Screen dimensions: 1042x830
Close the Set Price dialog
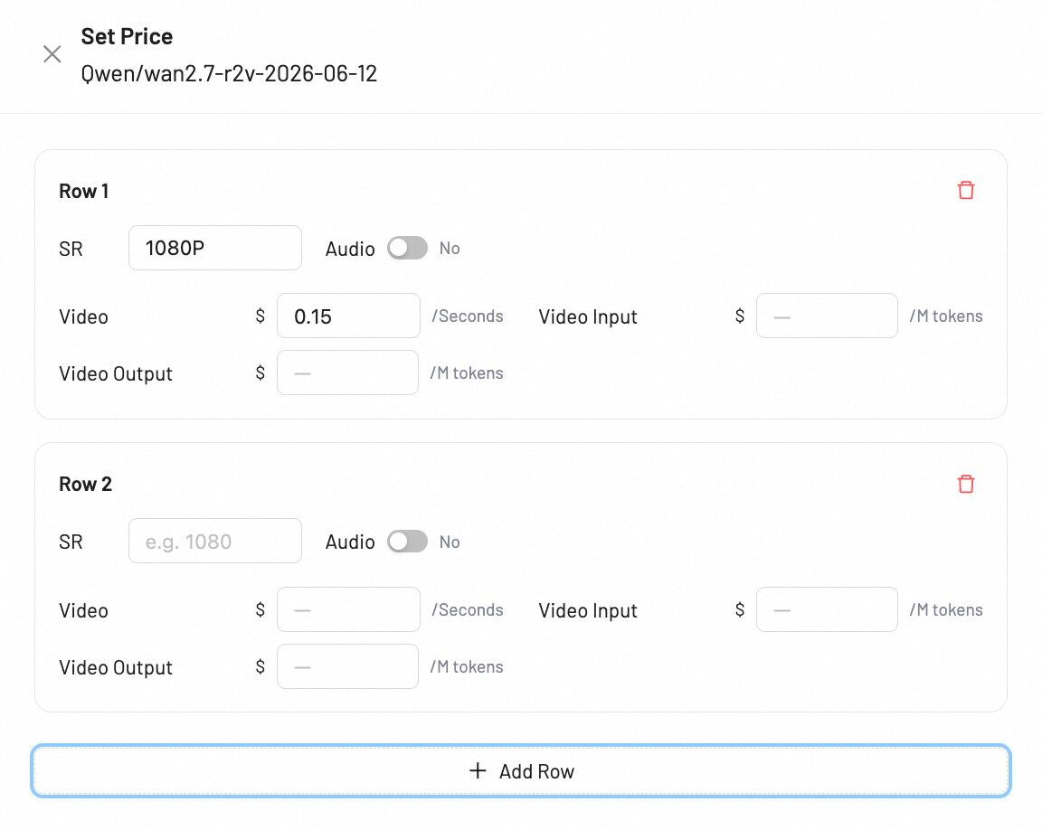(x=52, y=53)
